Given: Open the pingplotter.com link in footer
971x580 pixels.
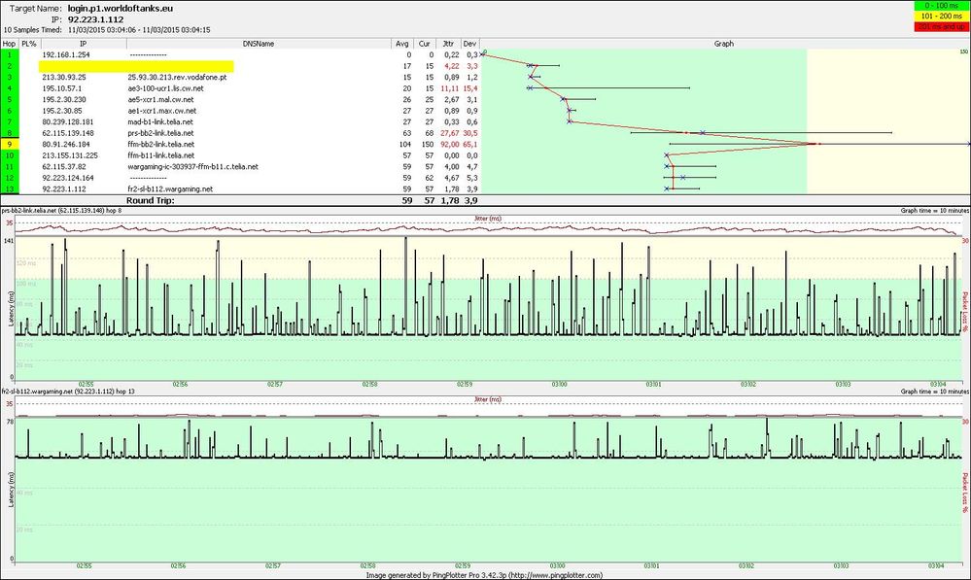Looking at the screenshot, I should point(557,574).
